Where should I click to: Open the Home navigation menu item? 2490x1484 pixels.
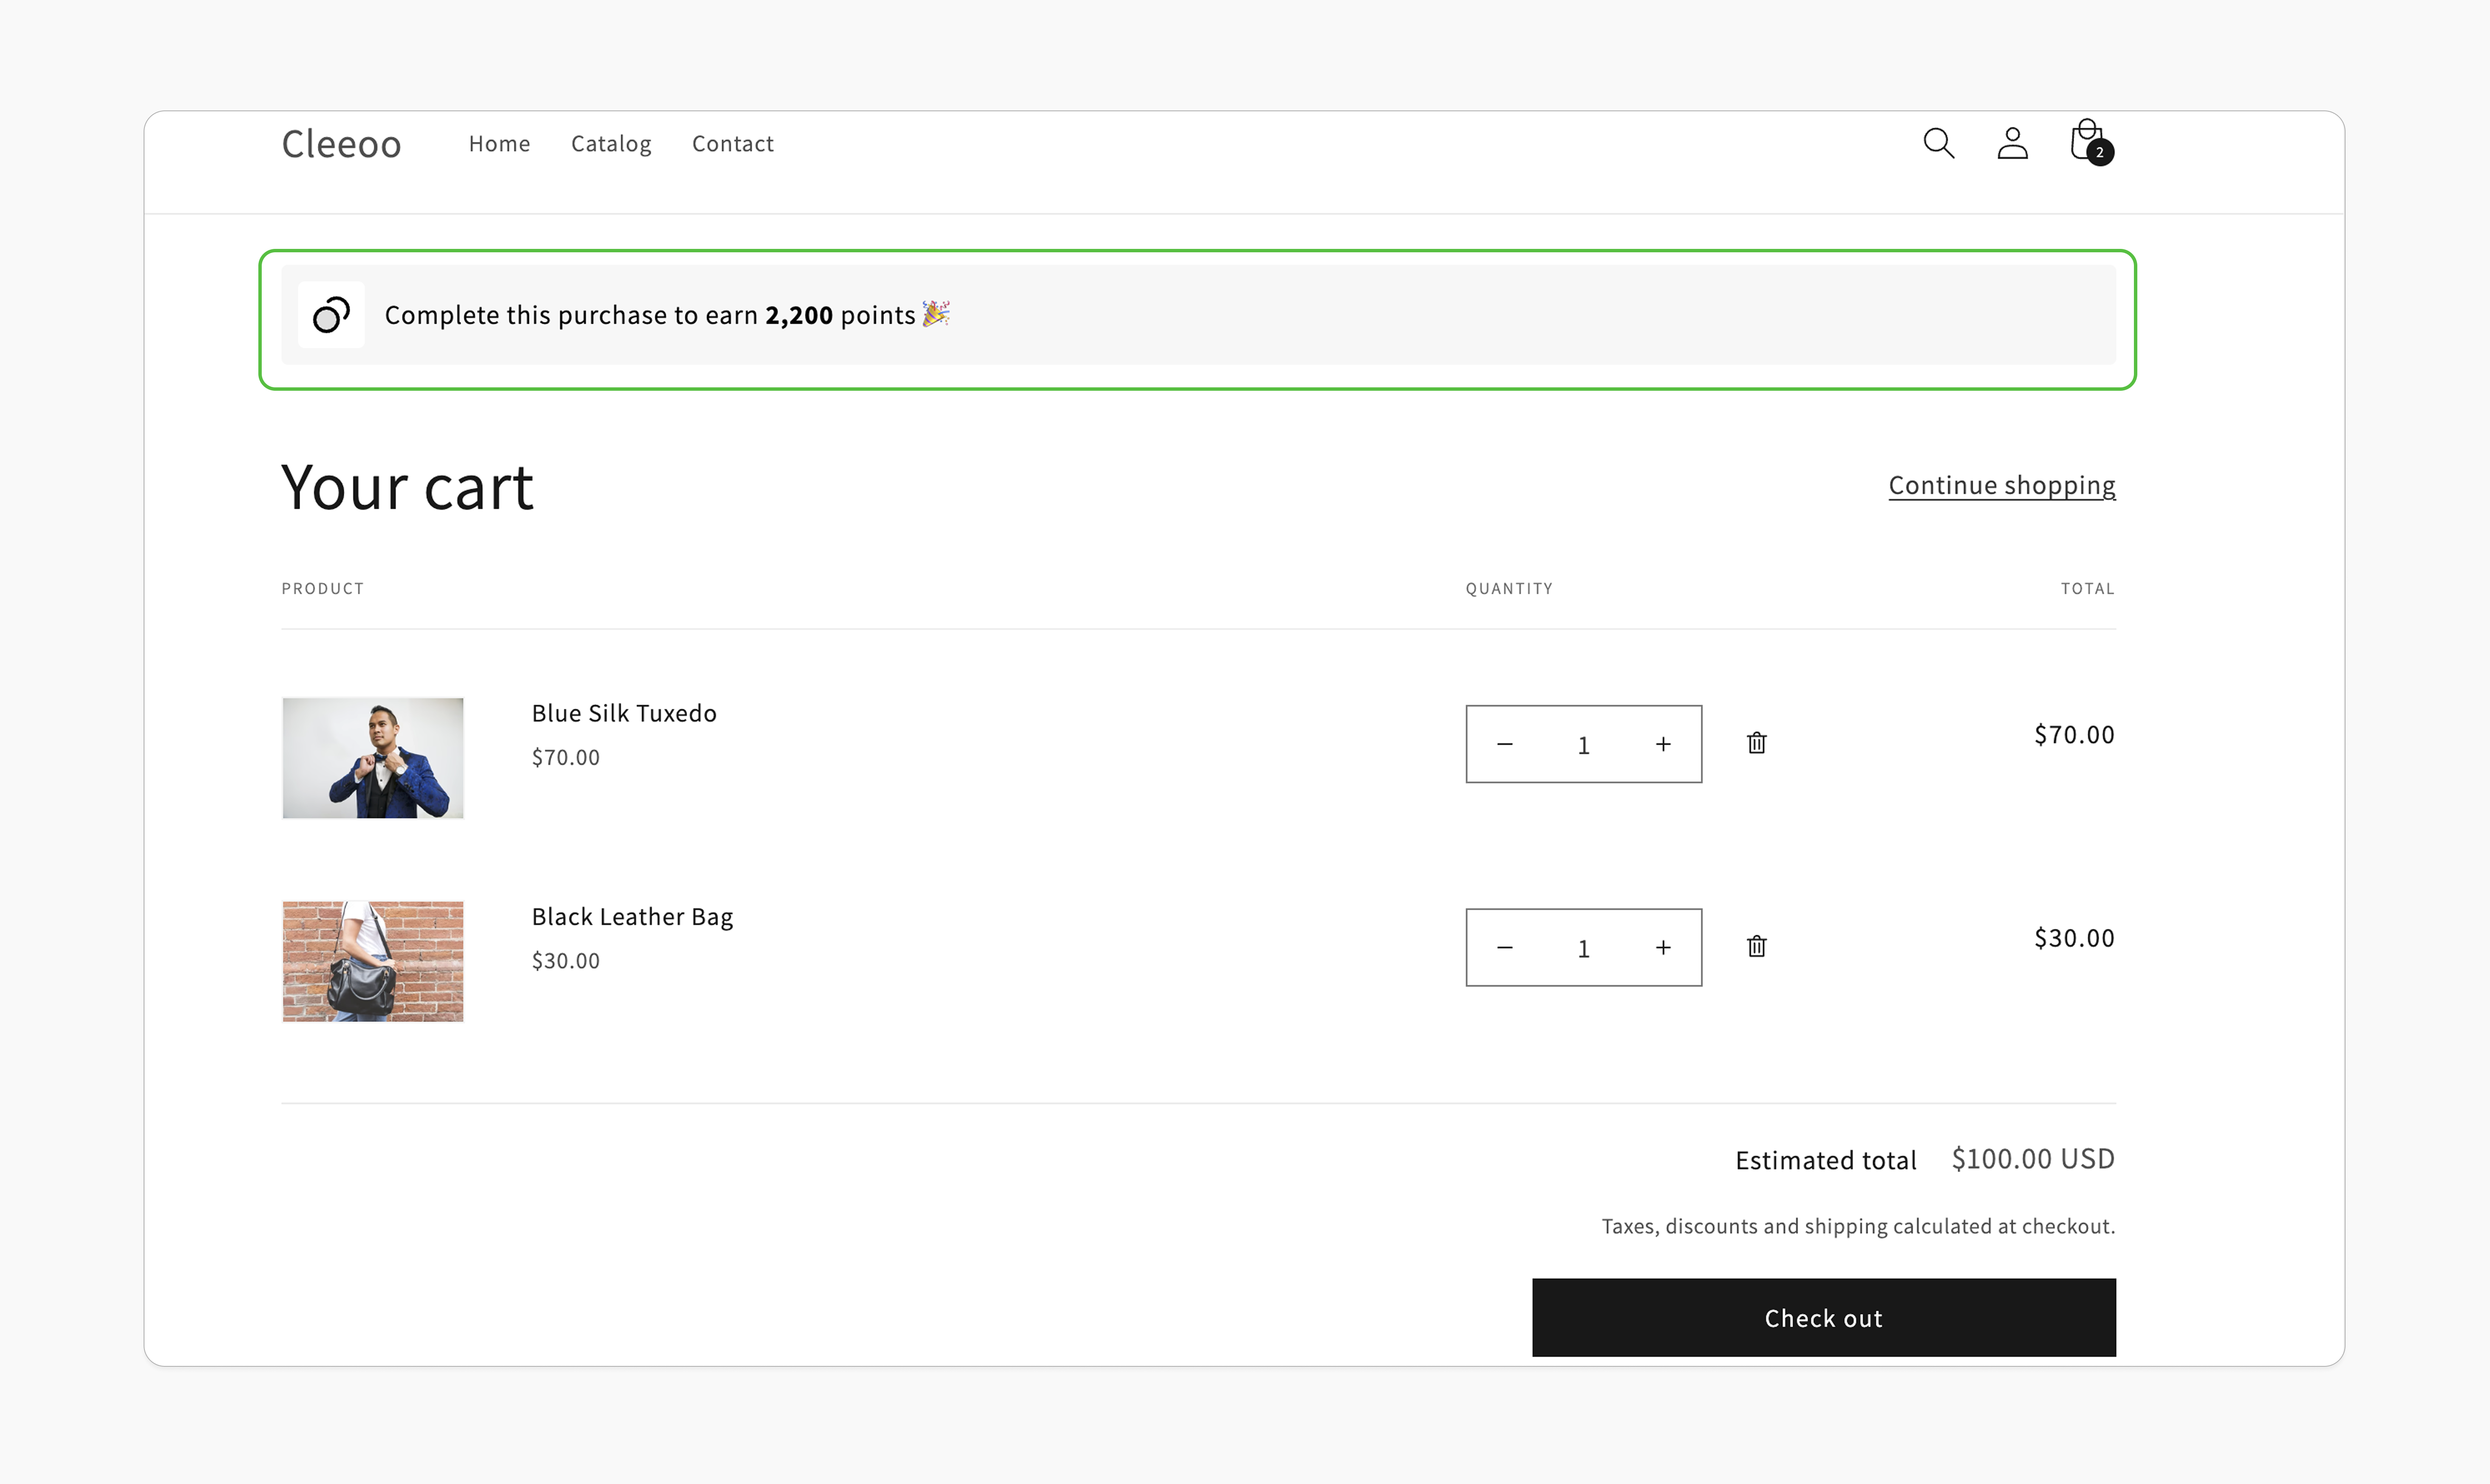tap(499, 143)
